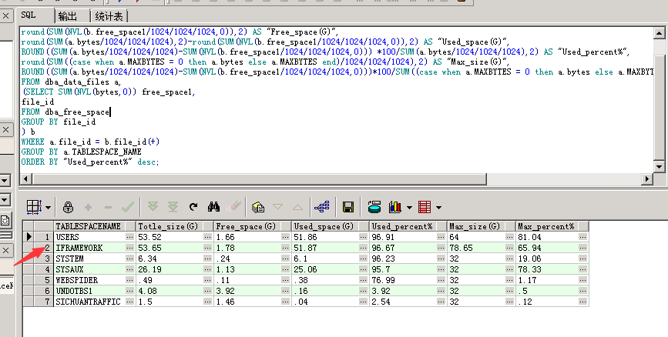Click the delete record minus icon
Image resolution: width=668 pixels, height=337 pixels.
point(107,207)
